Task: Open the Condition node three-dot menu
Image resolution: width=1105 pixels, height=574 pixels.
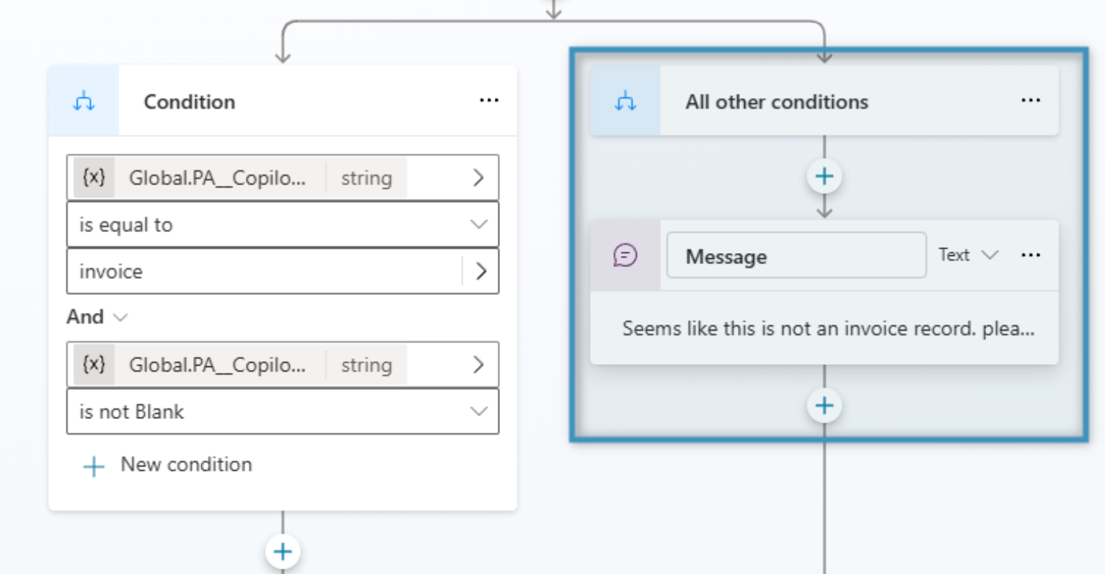Action: click(489, 100)
